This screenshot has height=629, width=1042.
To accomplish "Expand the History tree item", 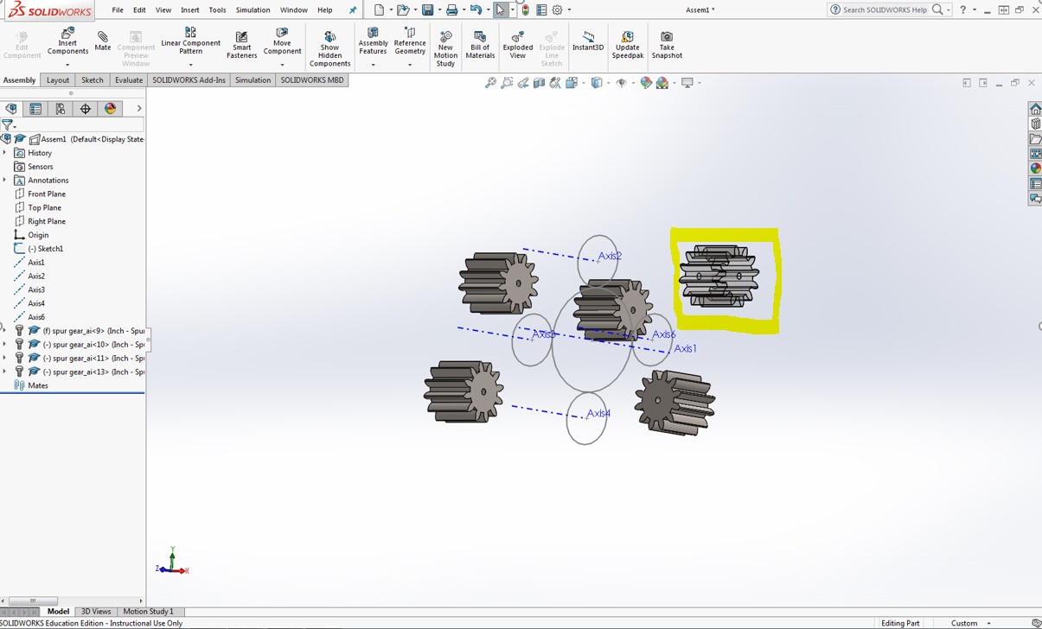I will 4,153.
